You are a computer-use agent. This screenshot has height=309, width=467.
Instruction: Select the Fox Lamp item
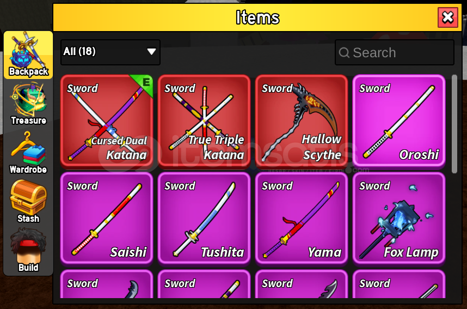(x=399, y=218)
